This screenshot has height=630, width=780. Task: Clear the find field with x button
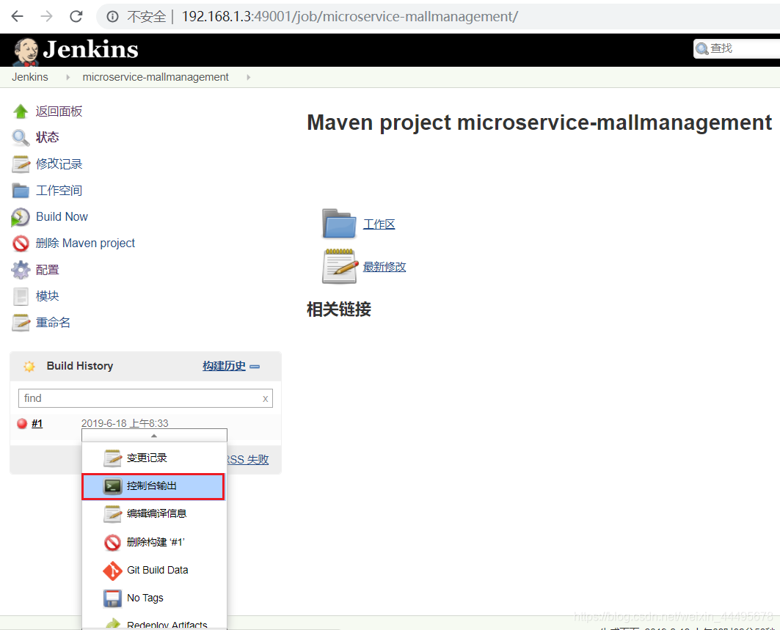pyautogui.click(x=265, y=399)
